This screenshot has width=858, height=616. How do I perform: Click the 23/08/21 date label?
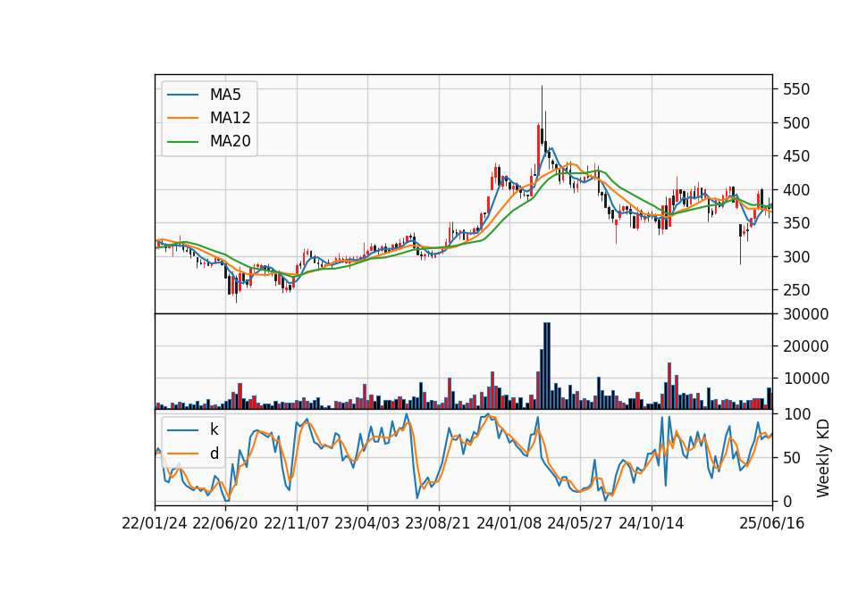438,524
